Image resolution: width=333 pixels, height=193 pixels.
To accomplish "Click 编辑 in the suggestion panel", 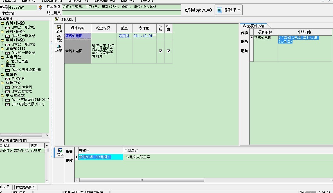I will coord(69,151).
